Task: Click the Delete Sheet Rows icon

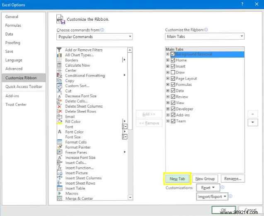Action: 59,111
